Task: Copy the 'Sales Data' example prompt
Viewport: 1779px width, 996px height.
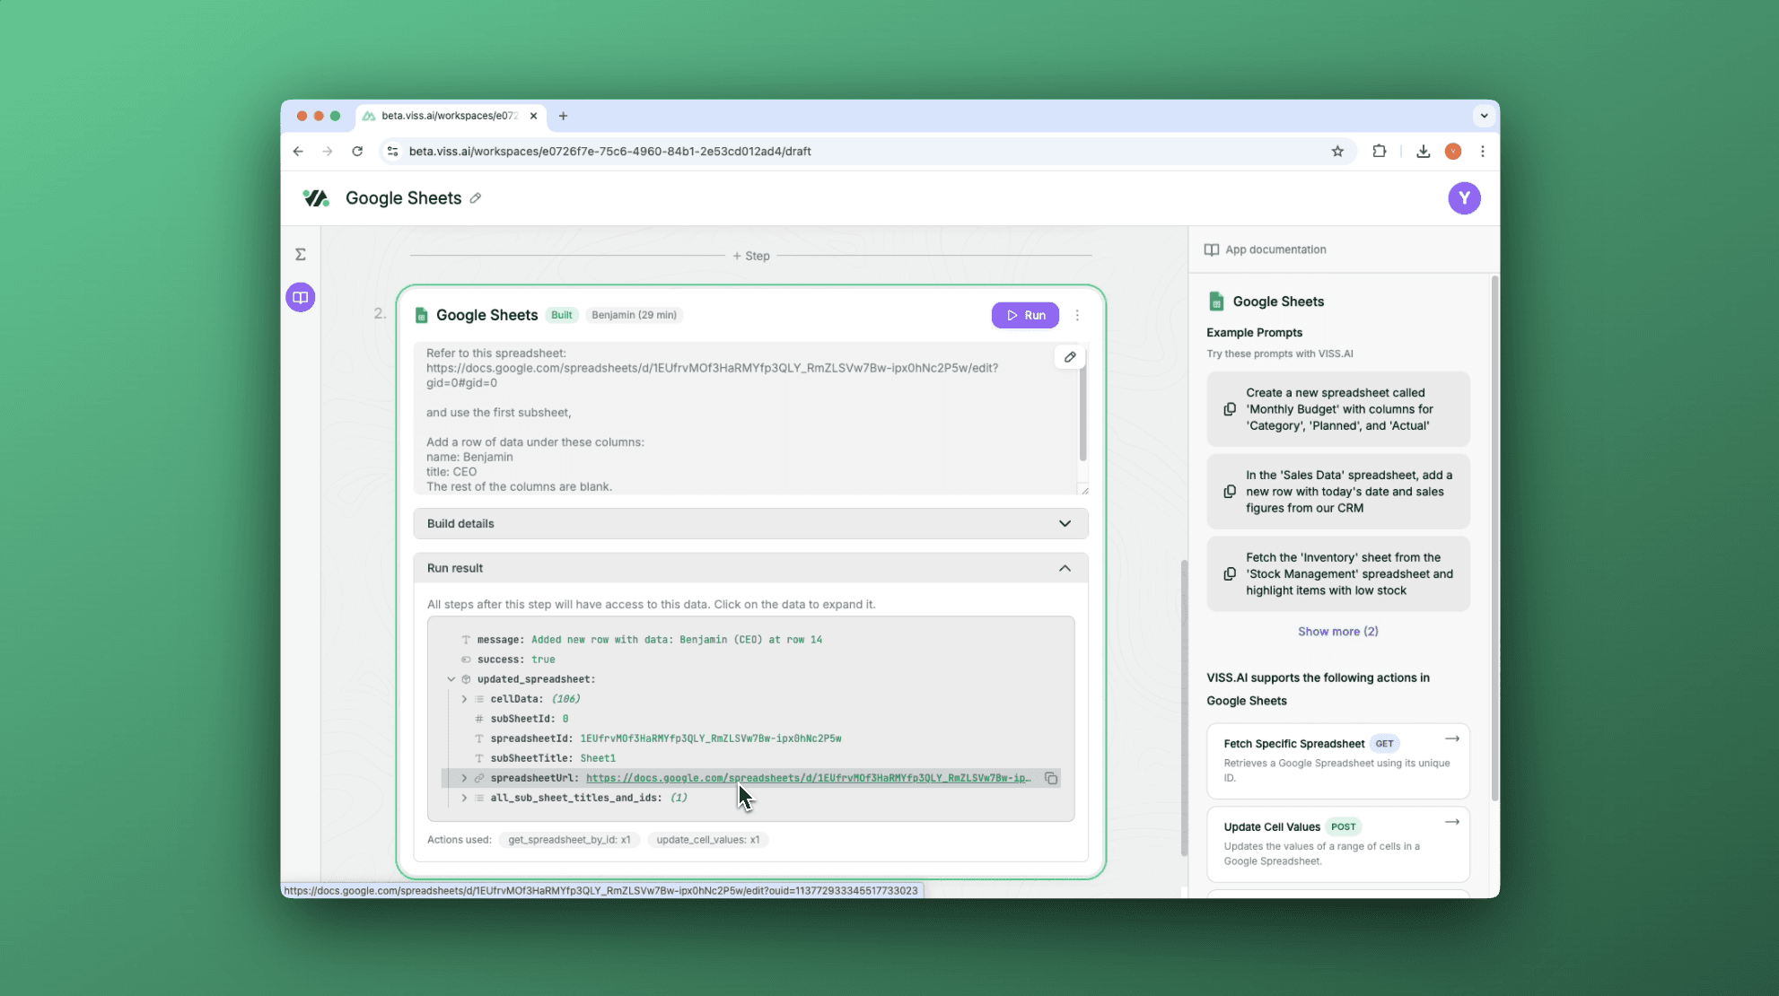Action: pyautogui.click(x=1230, y=492)
